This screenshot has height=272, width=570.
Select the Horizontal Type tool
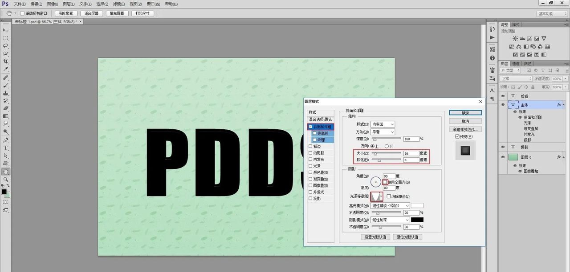click(x=6, y=148)
